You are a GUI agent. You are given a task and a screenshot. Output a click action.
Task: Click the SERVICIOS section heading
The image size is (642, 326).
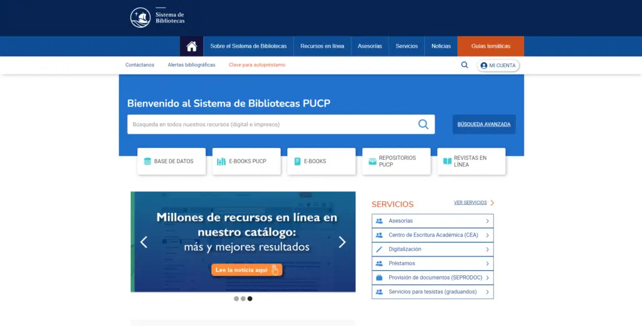point(392,204)
